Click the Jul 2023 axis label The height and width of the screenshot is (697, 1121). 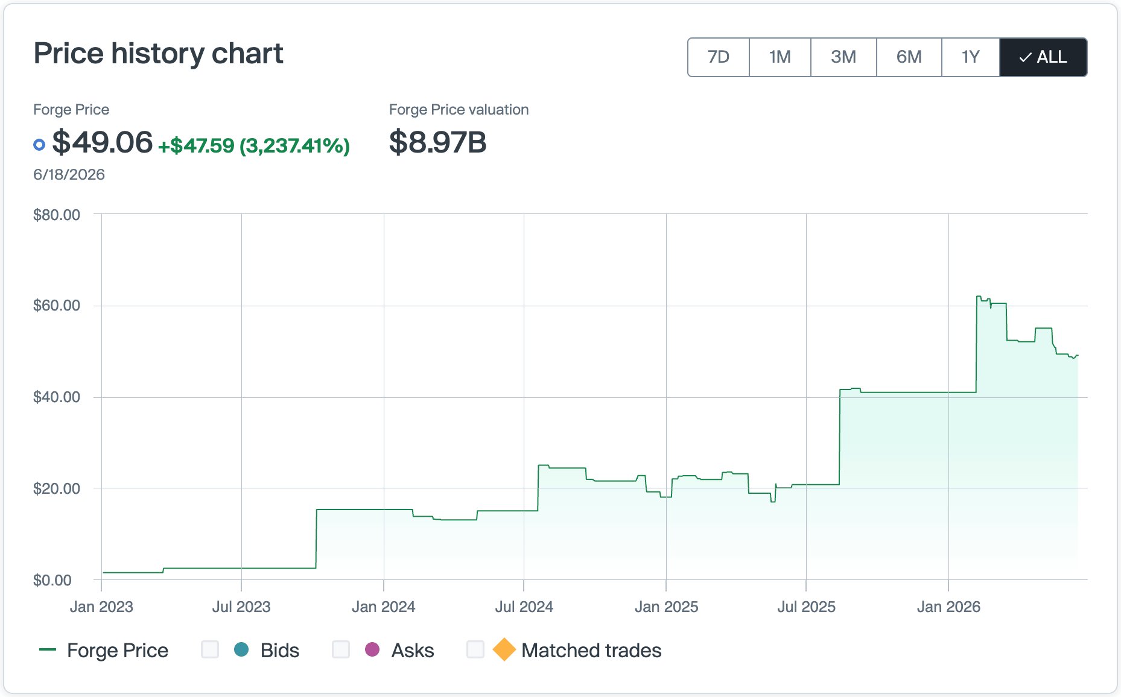coord(241,607)
